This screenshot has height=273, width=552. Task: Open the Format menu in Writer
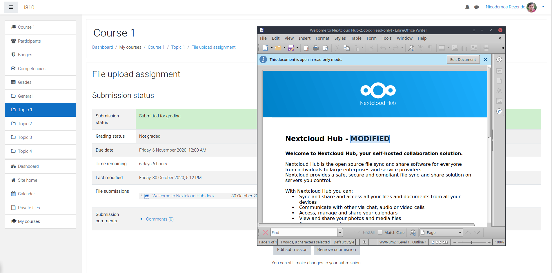[322, 38]
